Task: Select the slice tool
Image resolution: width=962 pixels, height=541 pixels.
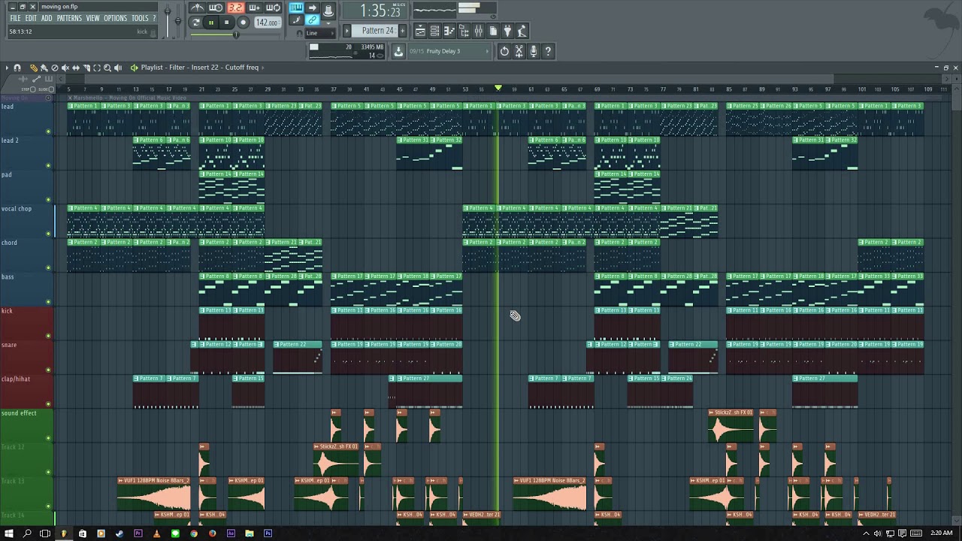Action: 86,68
